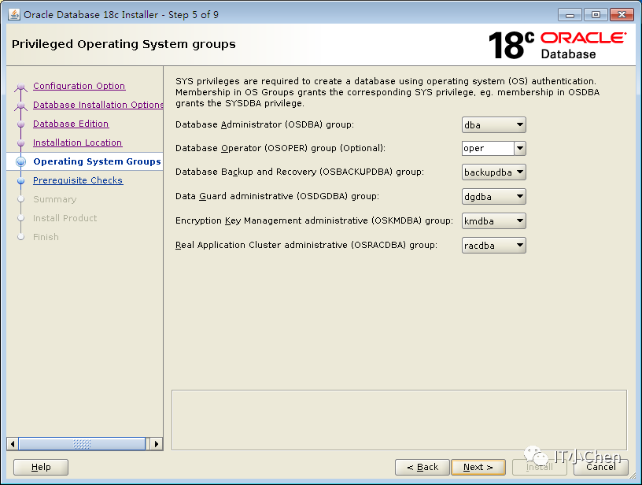Proceed with the Next button
Viewport: 642px width, 485px height.
[x=478, y=467]
